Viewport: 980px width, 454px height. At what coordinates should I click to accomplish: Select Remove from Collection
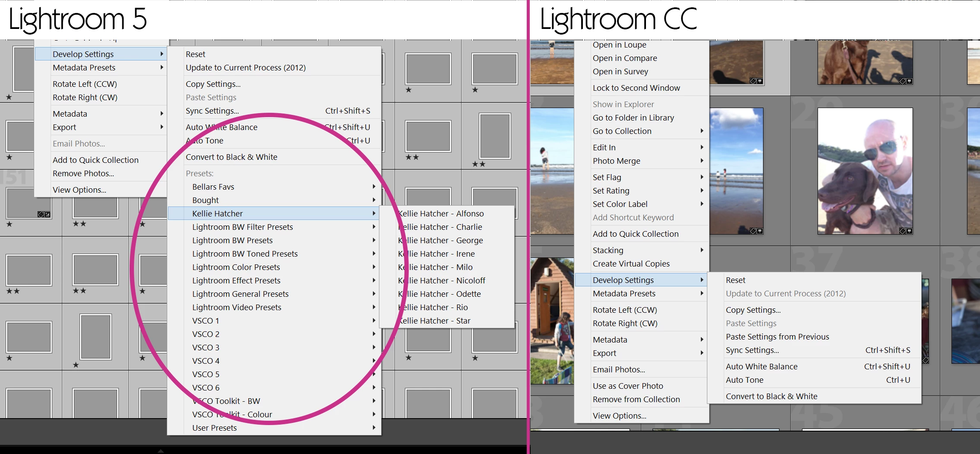[x=642, y=399]
